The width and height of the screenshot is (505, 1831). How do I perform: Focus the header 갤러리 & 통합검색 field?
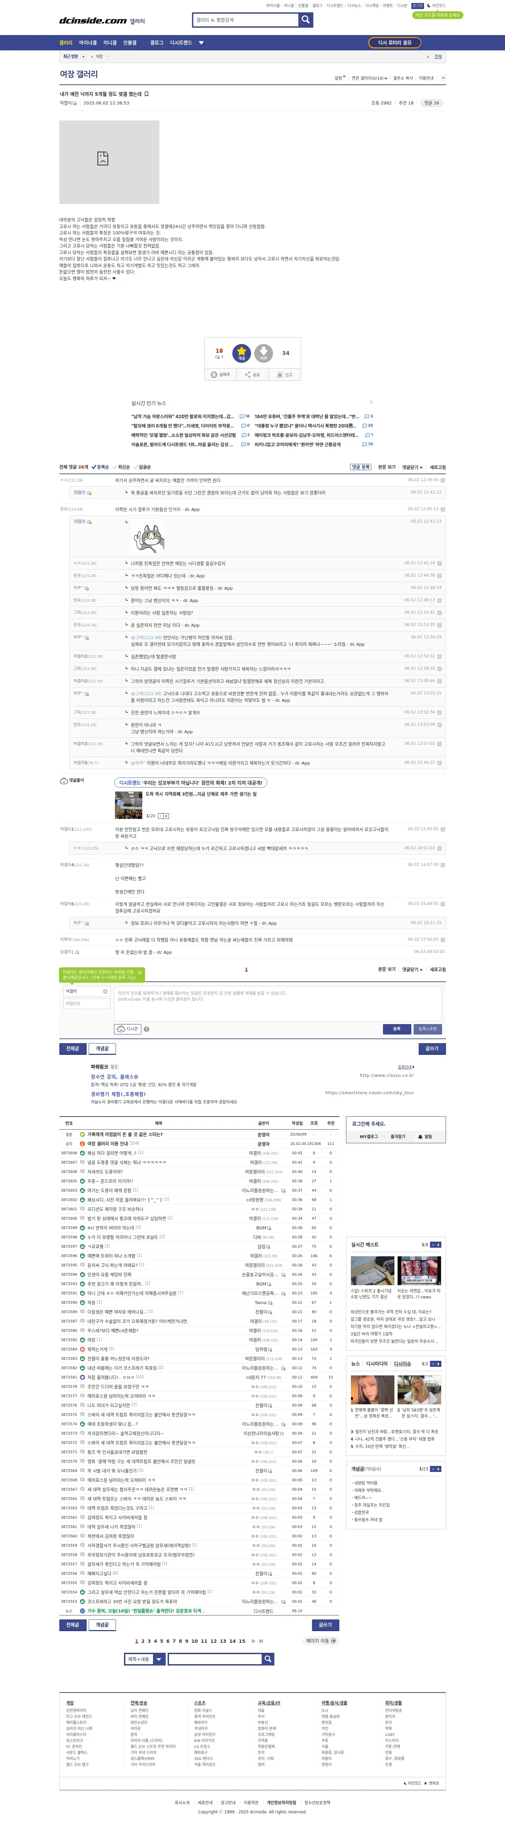(x=245, y=20)
